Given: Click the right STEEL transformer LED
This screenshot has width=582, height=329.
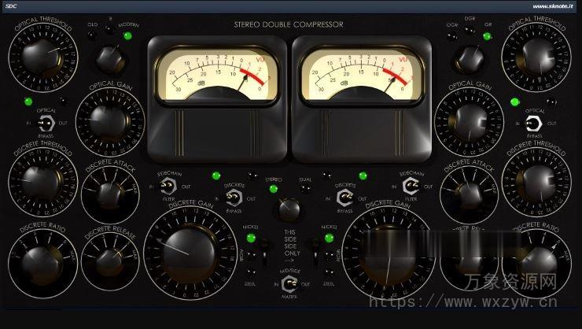Looking at the screenshot, I should 329,273.
